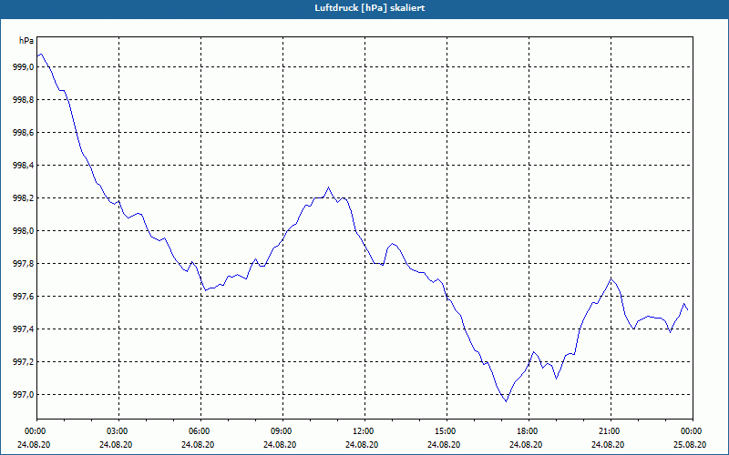Click the 998,2 y-axis label
The height and width of the screenshot is (455, 729).
pyautogui.click(x=24, y=198)
